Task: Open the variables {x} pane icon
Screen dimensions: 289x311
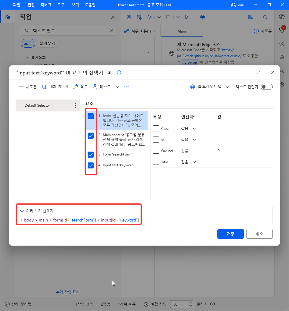Action: pyautogui.click(x=282, y=44)
